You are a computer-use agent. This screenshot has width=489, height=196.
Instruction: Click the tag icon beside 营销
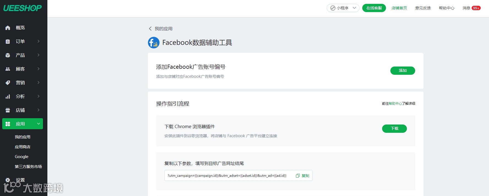(8, 83)
